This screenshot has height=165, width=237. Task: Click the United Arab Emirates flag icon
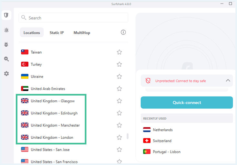tap(25, 88)
